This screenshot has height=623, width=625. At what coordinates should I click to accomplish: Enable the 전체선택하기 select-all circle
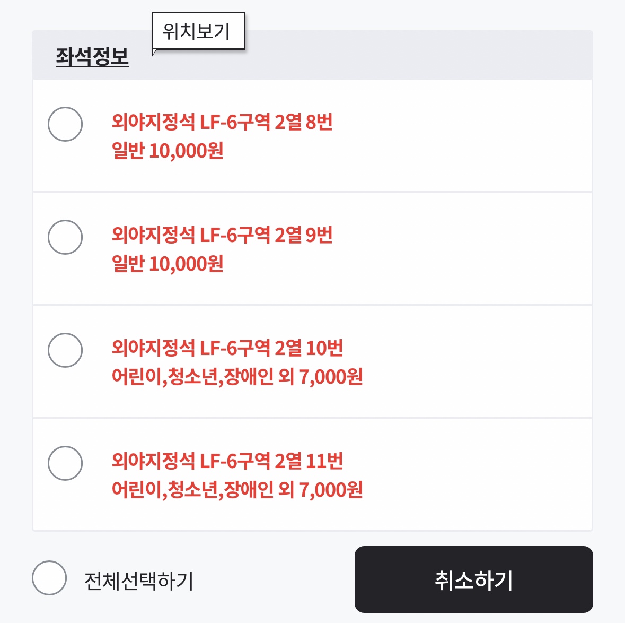click(x=49, y=578)
